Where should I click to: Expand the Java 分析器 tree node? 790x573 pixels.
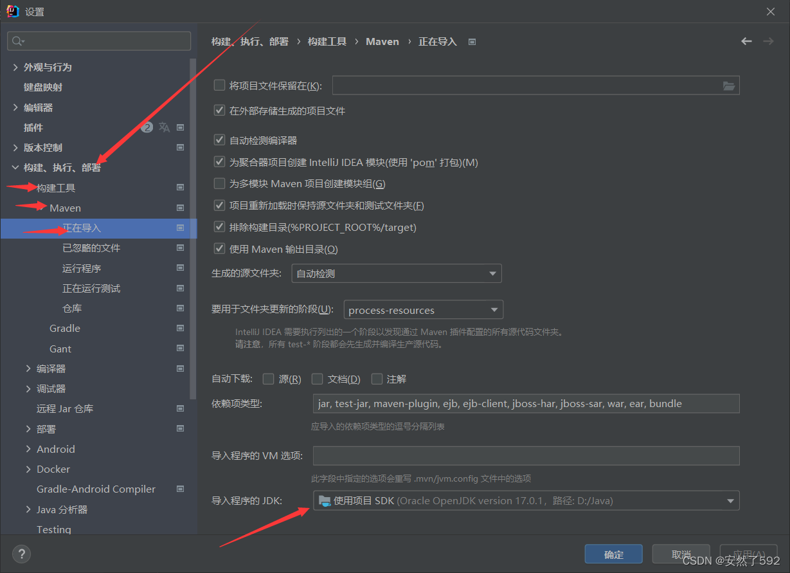[28, 509]
